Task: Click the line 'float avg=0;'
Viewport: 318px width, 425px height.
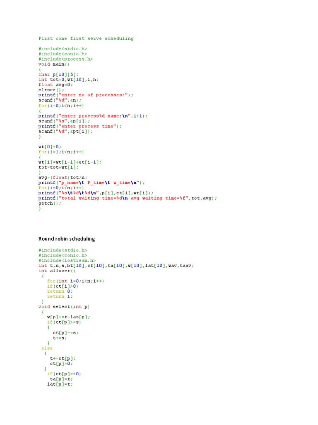Action: click(55, 85)
